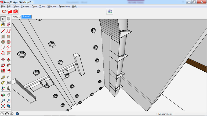
Task: Click the Make Component tool
Action: pos(8,19)
